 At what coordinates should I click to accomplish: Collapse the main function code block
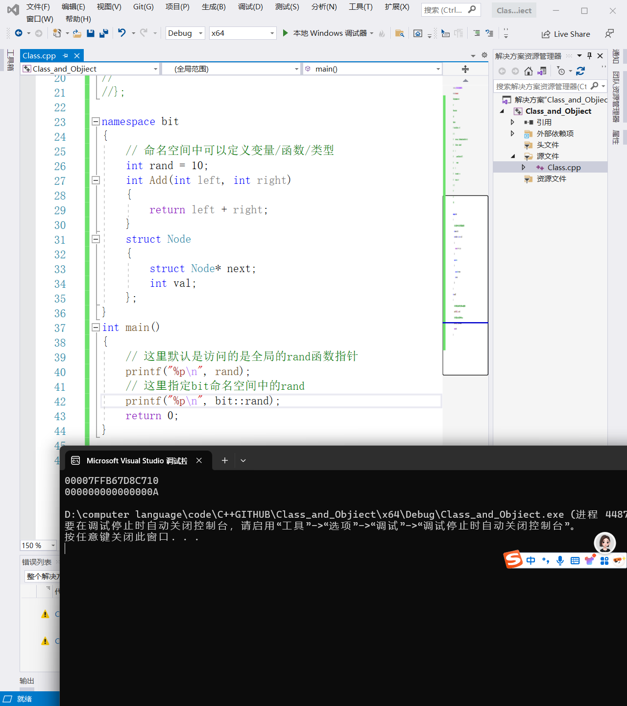tap(96, 327)
